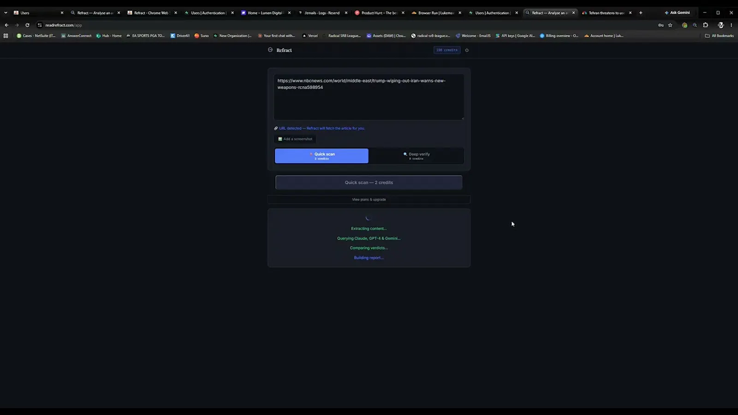738x415 pixels.
Task: Click the Add a screenshot button
Action: [x=295, y=139]
